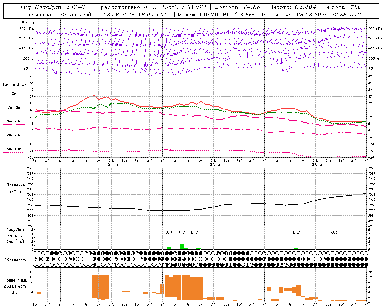Click the 'Давление' pressure panel label
Screen dimensions: 384x307
pos(16,185)
